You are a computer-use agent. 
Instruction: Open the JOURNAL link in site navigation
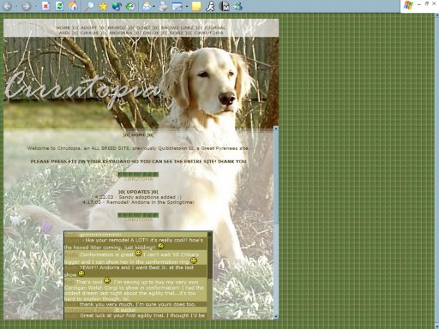click(x=214, y=28)
